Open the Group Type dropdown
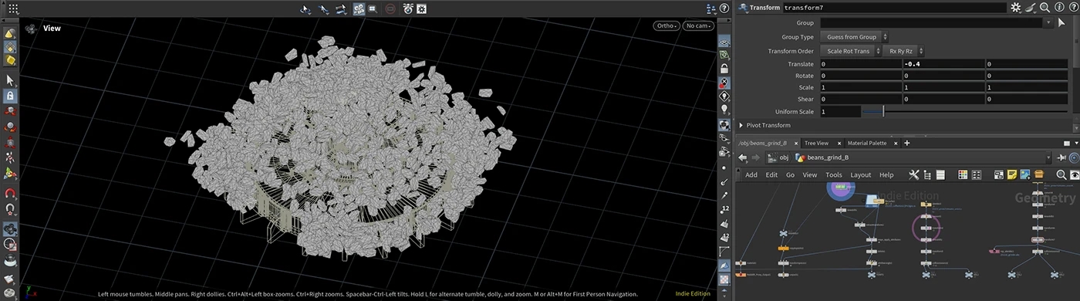Image resolution: width=1080 pixels, height=301 pixels. coord(853,37)
